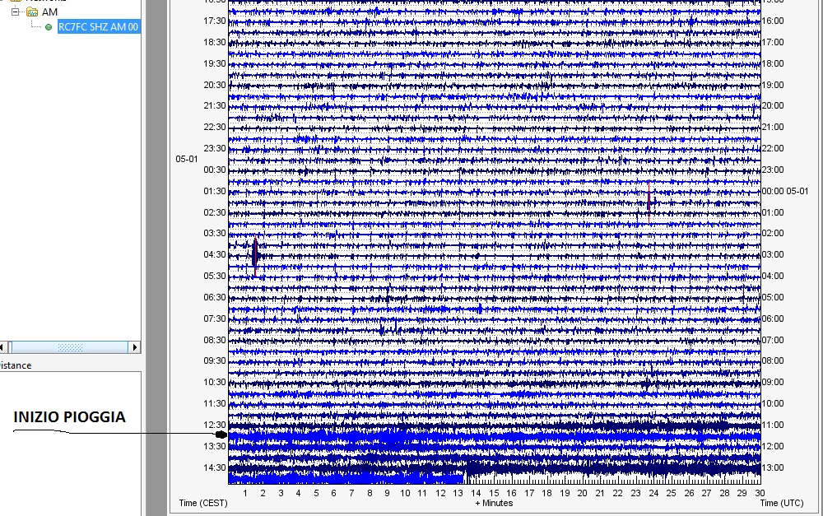Click the 05-01 date label on left axis
Viewport: 823px width, 516px height.
(187, 159)
